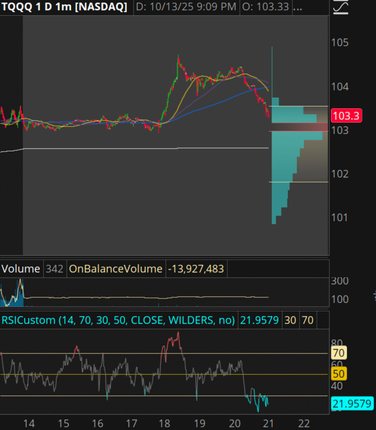Viewport: 376px width, 430px height.
Task: Click the RSICustom study label
Action: coord(118,320)
